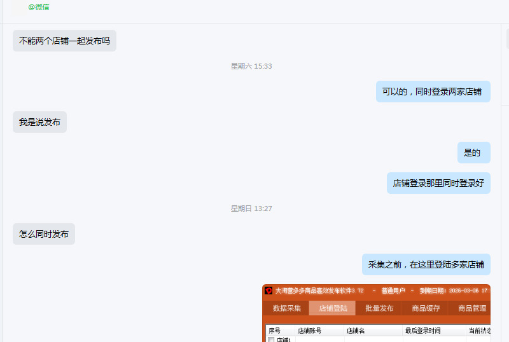The height and width of the screenshot is (342, 509).
Task: Click the 店铺账号 column header
Action: 310,331
